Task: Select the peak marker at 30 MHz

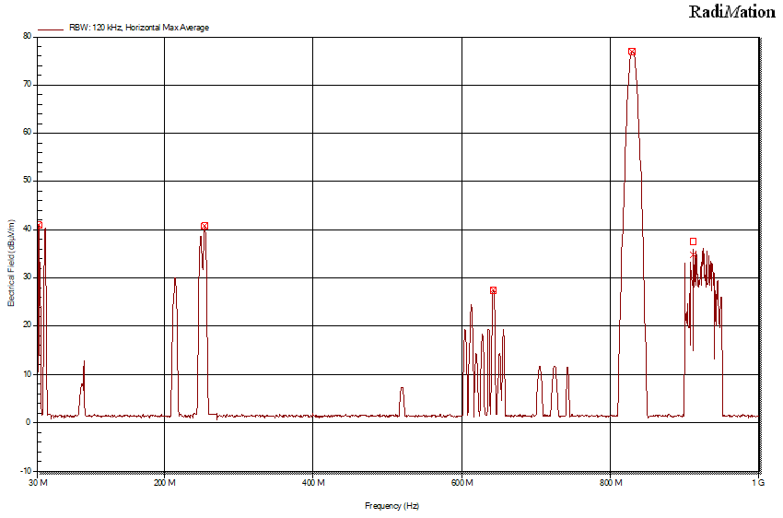Action: (39, 225)
